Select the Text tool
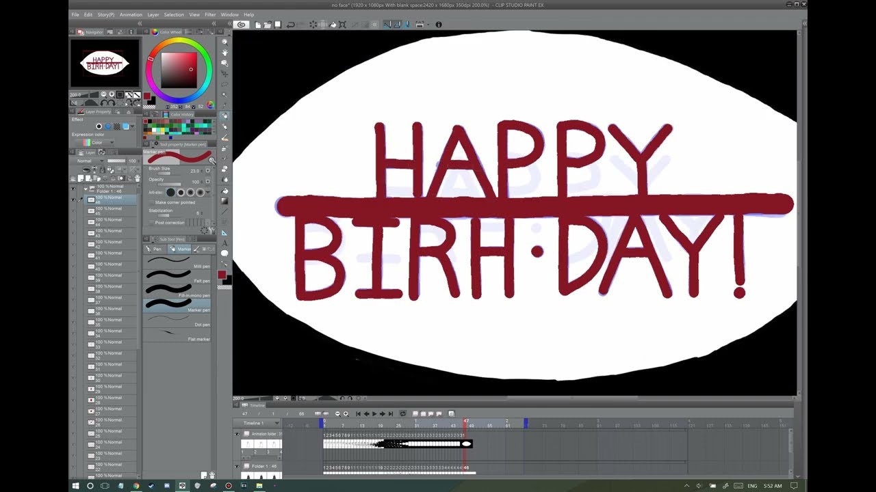876x492 pixels. pos(224,243)
